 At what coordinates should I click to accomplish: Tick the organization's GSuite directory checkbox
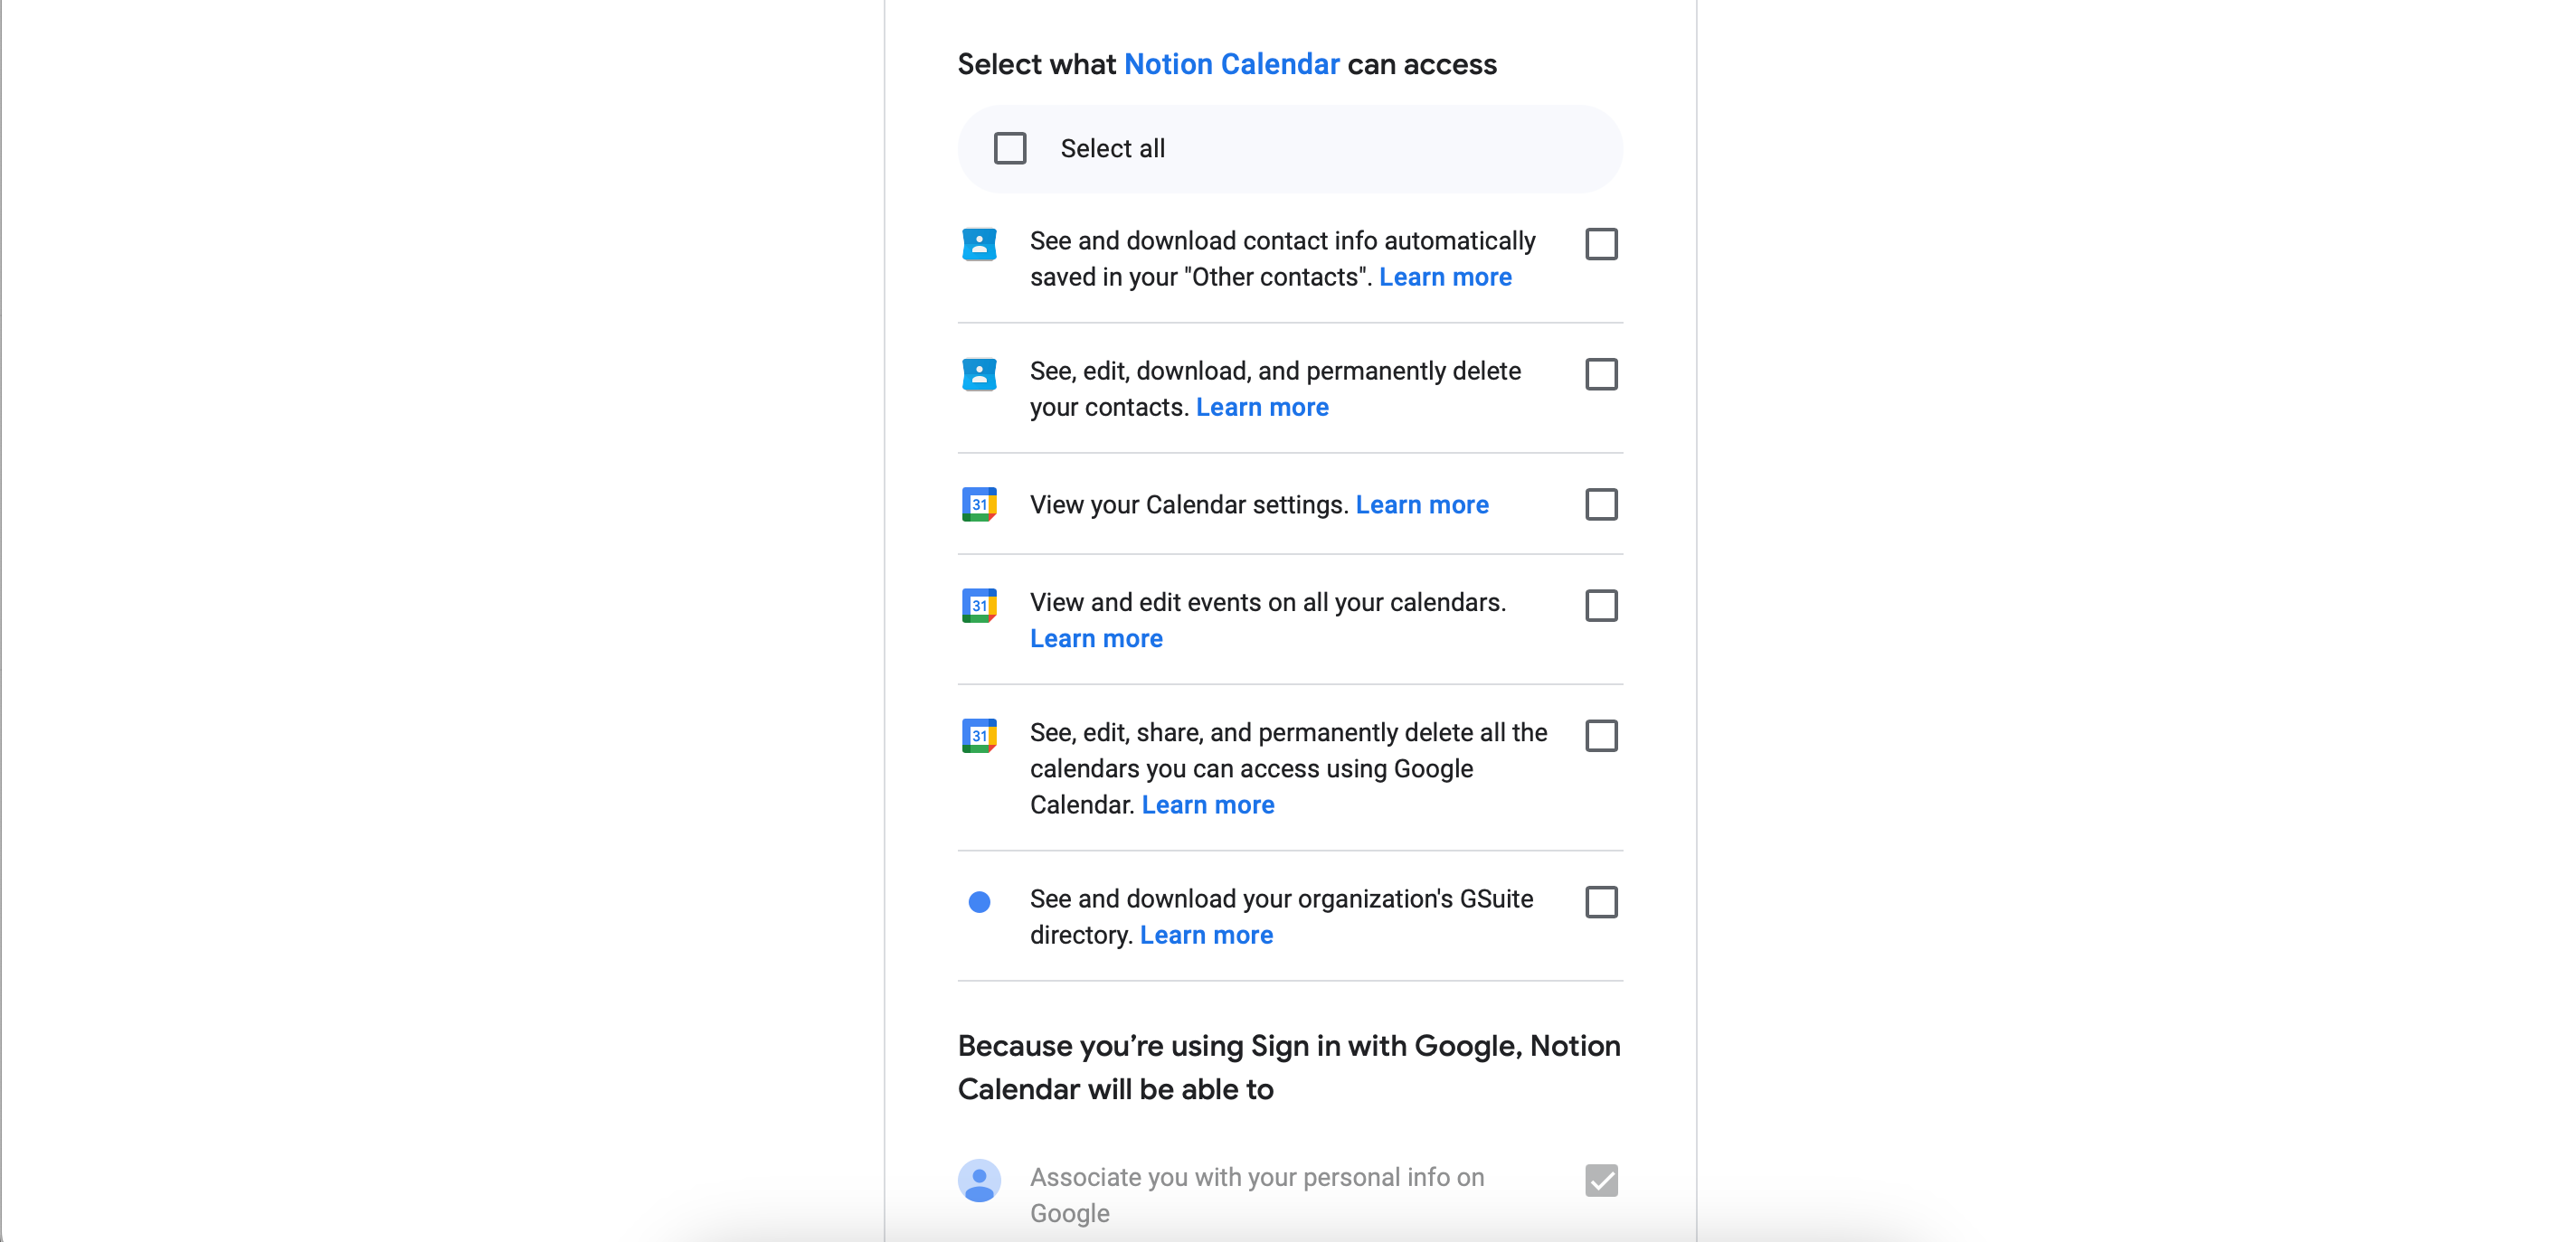[1601, 902]
